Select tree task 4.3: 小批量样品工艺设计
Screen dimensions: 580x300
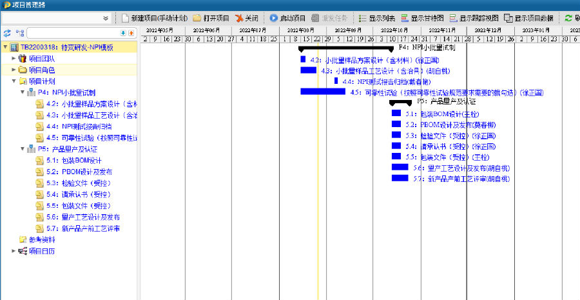pos(92,115)
